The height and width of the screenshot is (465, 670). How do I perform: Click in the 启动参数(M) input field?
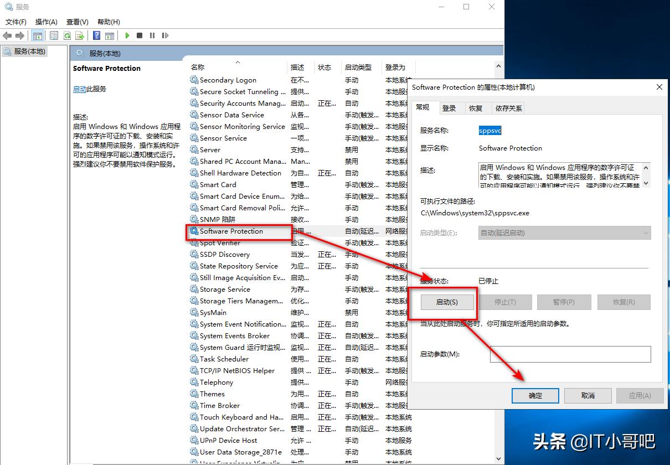[x=570, y=354]
